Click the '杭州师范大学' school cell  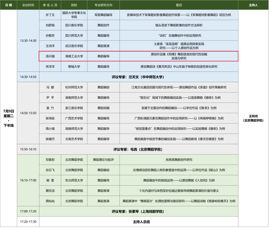(x=74, y=87)
